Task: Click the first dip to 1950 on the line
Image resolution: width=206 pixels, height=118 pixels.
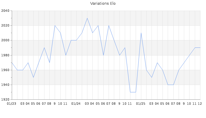Action: (x=33, y=77)
